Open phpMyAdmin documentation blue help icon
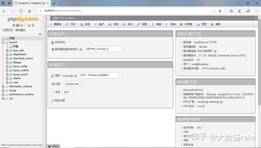Screen dimensions: 261x148 22,25
